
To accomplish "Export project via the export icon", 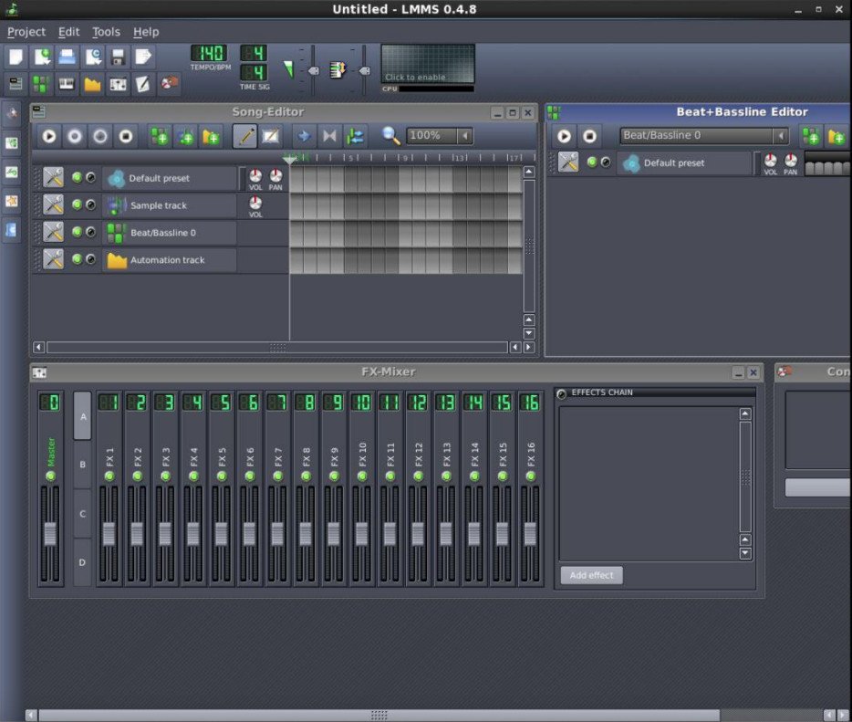I will click(x=144, y=56).
